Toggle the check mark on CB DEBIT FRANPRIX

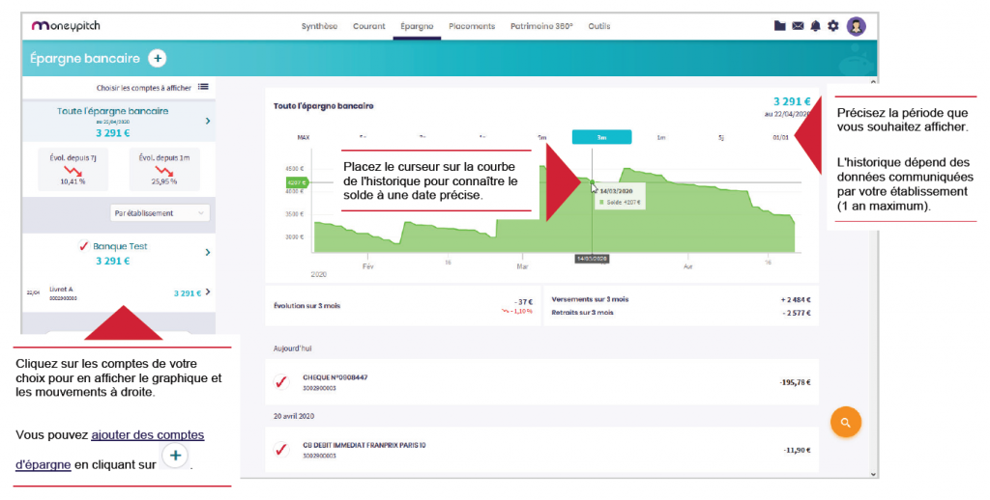tap(281, 450)
